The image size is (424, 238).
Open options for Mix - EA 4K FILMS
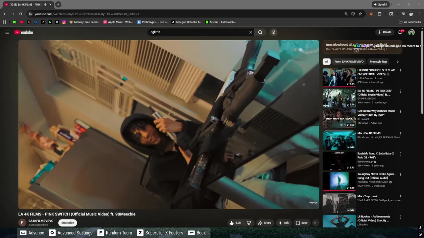tap(400, 134)
